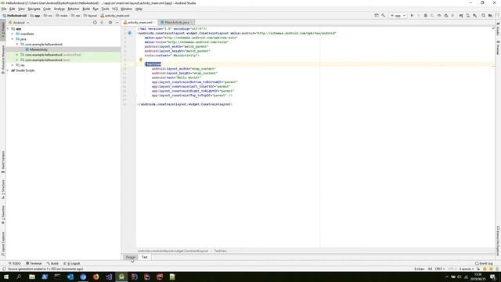501x282 pixels.
Task: Click HelloAndroid breadcrumb in navigation bar
Action: coord(15,16)
